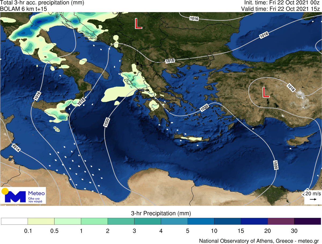
Task: Click the 1018 isobar label beside Turkey's L marker
Action: 291,87
